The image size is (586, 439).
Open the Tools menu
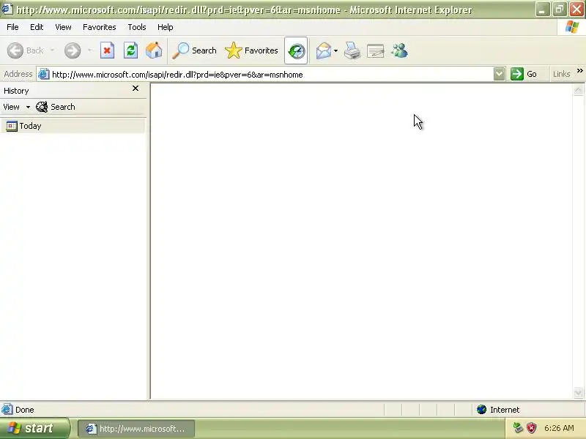pyautogui.click(x=137, y=27)
